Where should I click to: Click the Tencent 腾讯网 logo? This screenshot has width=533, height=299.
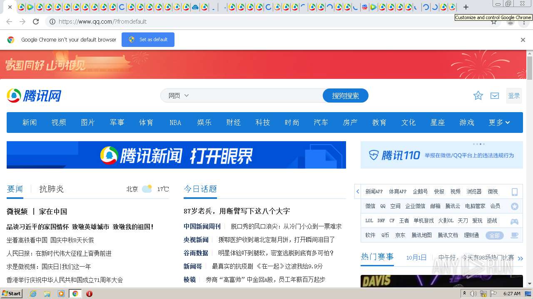click(34, 96)
